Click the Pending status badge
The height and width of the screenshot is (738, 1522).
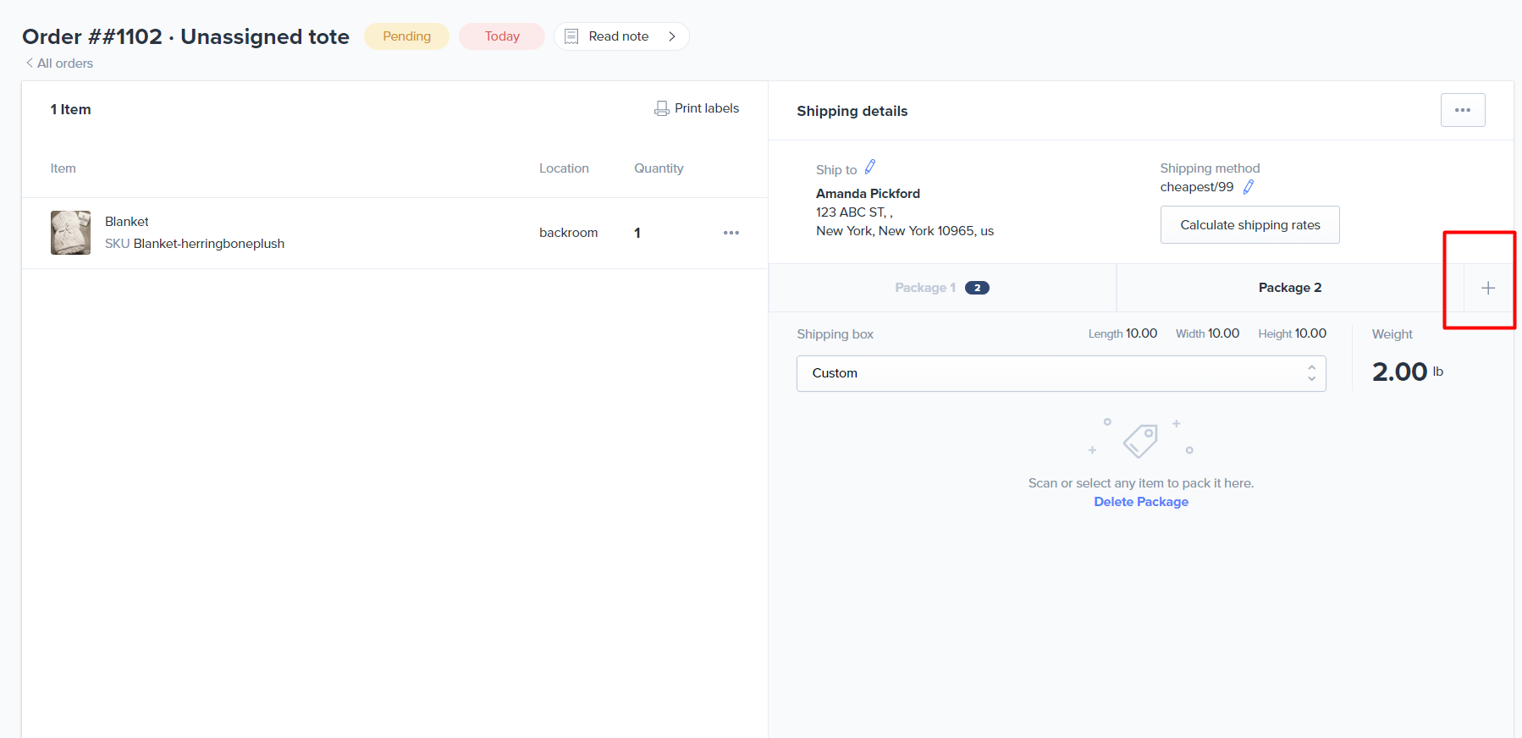(406, 36)
